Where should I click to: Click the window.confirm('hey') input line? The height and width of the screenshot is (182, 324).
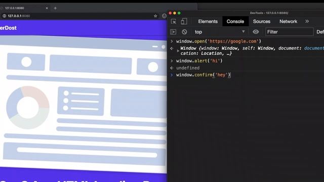[203, 75]
